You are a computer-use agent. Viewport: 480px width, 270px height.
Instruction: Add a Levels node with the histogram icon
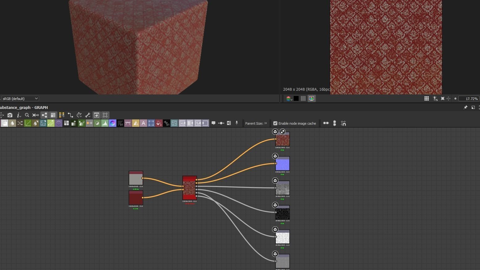[x=105, y=123]
